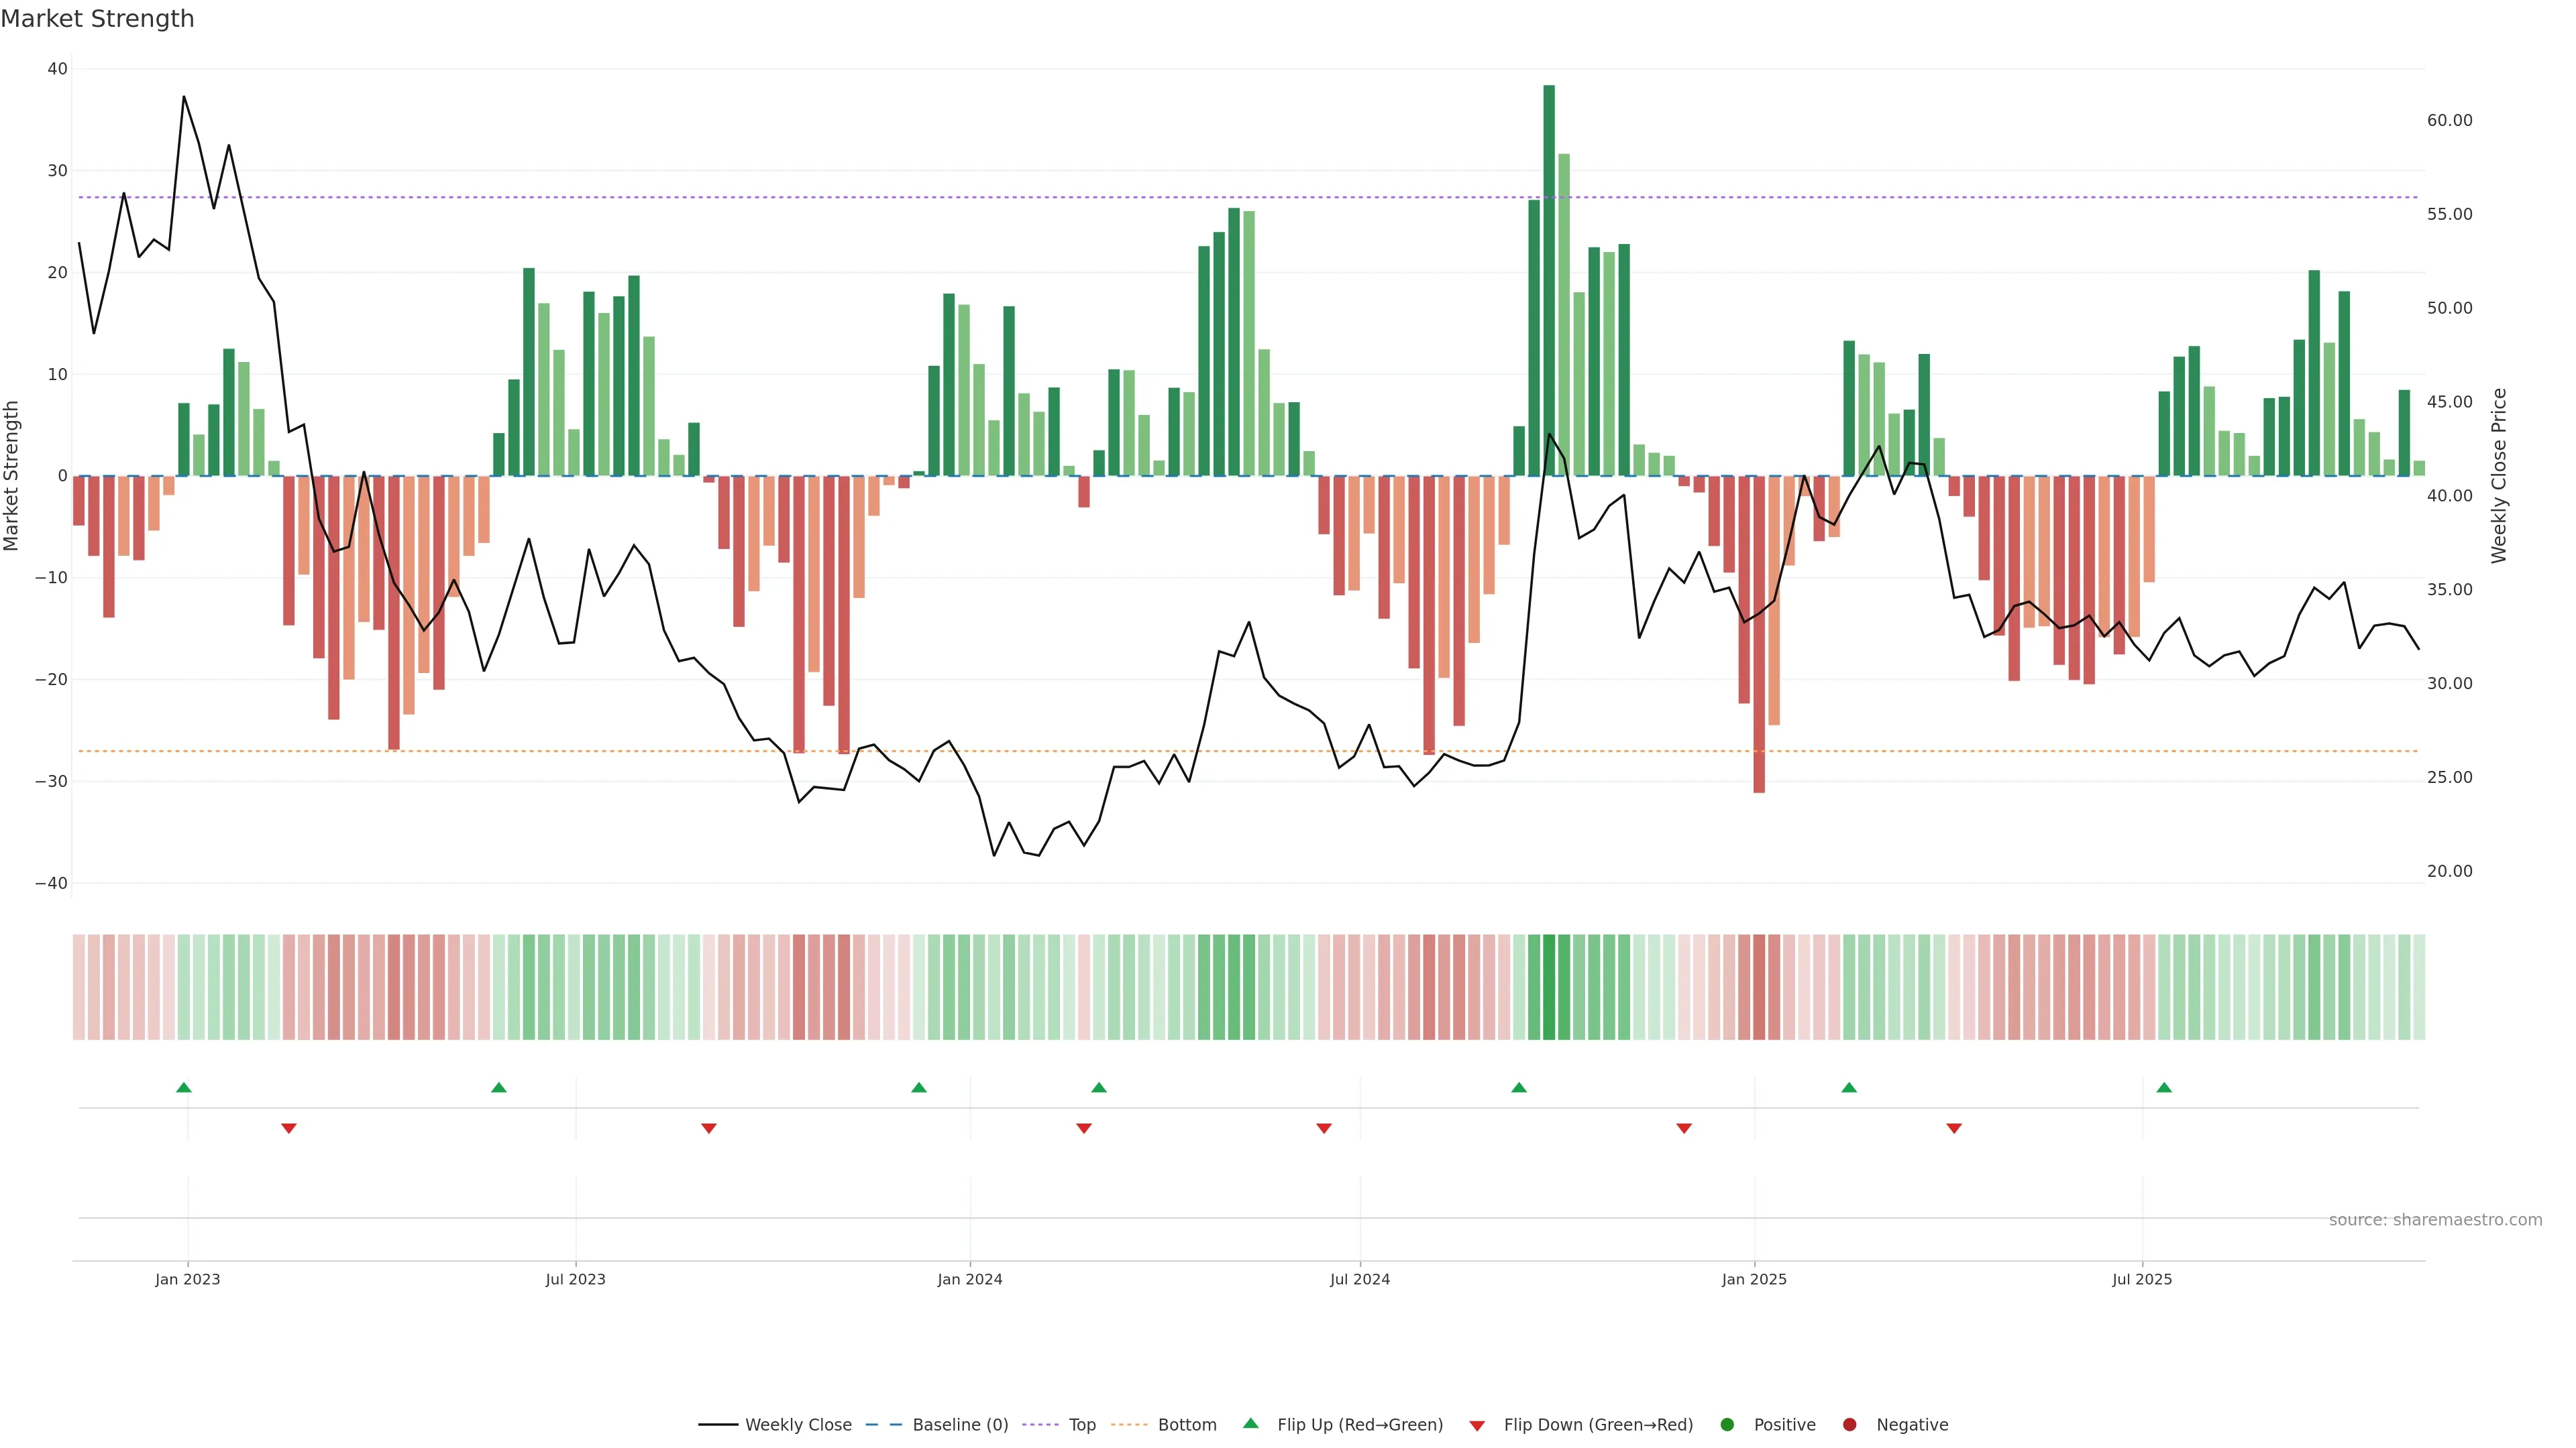Click last green flip-up marker near Jul 2025
Image resolution: width=2576 pixels, height=1448 pixels.
coord(2164,1087)
